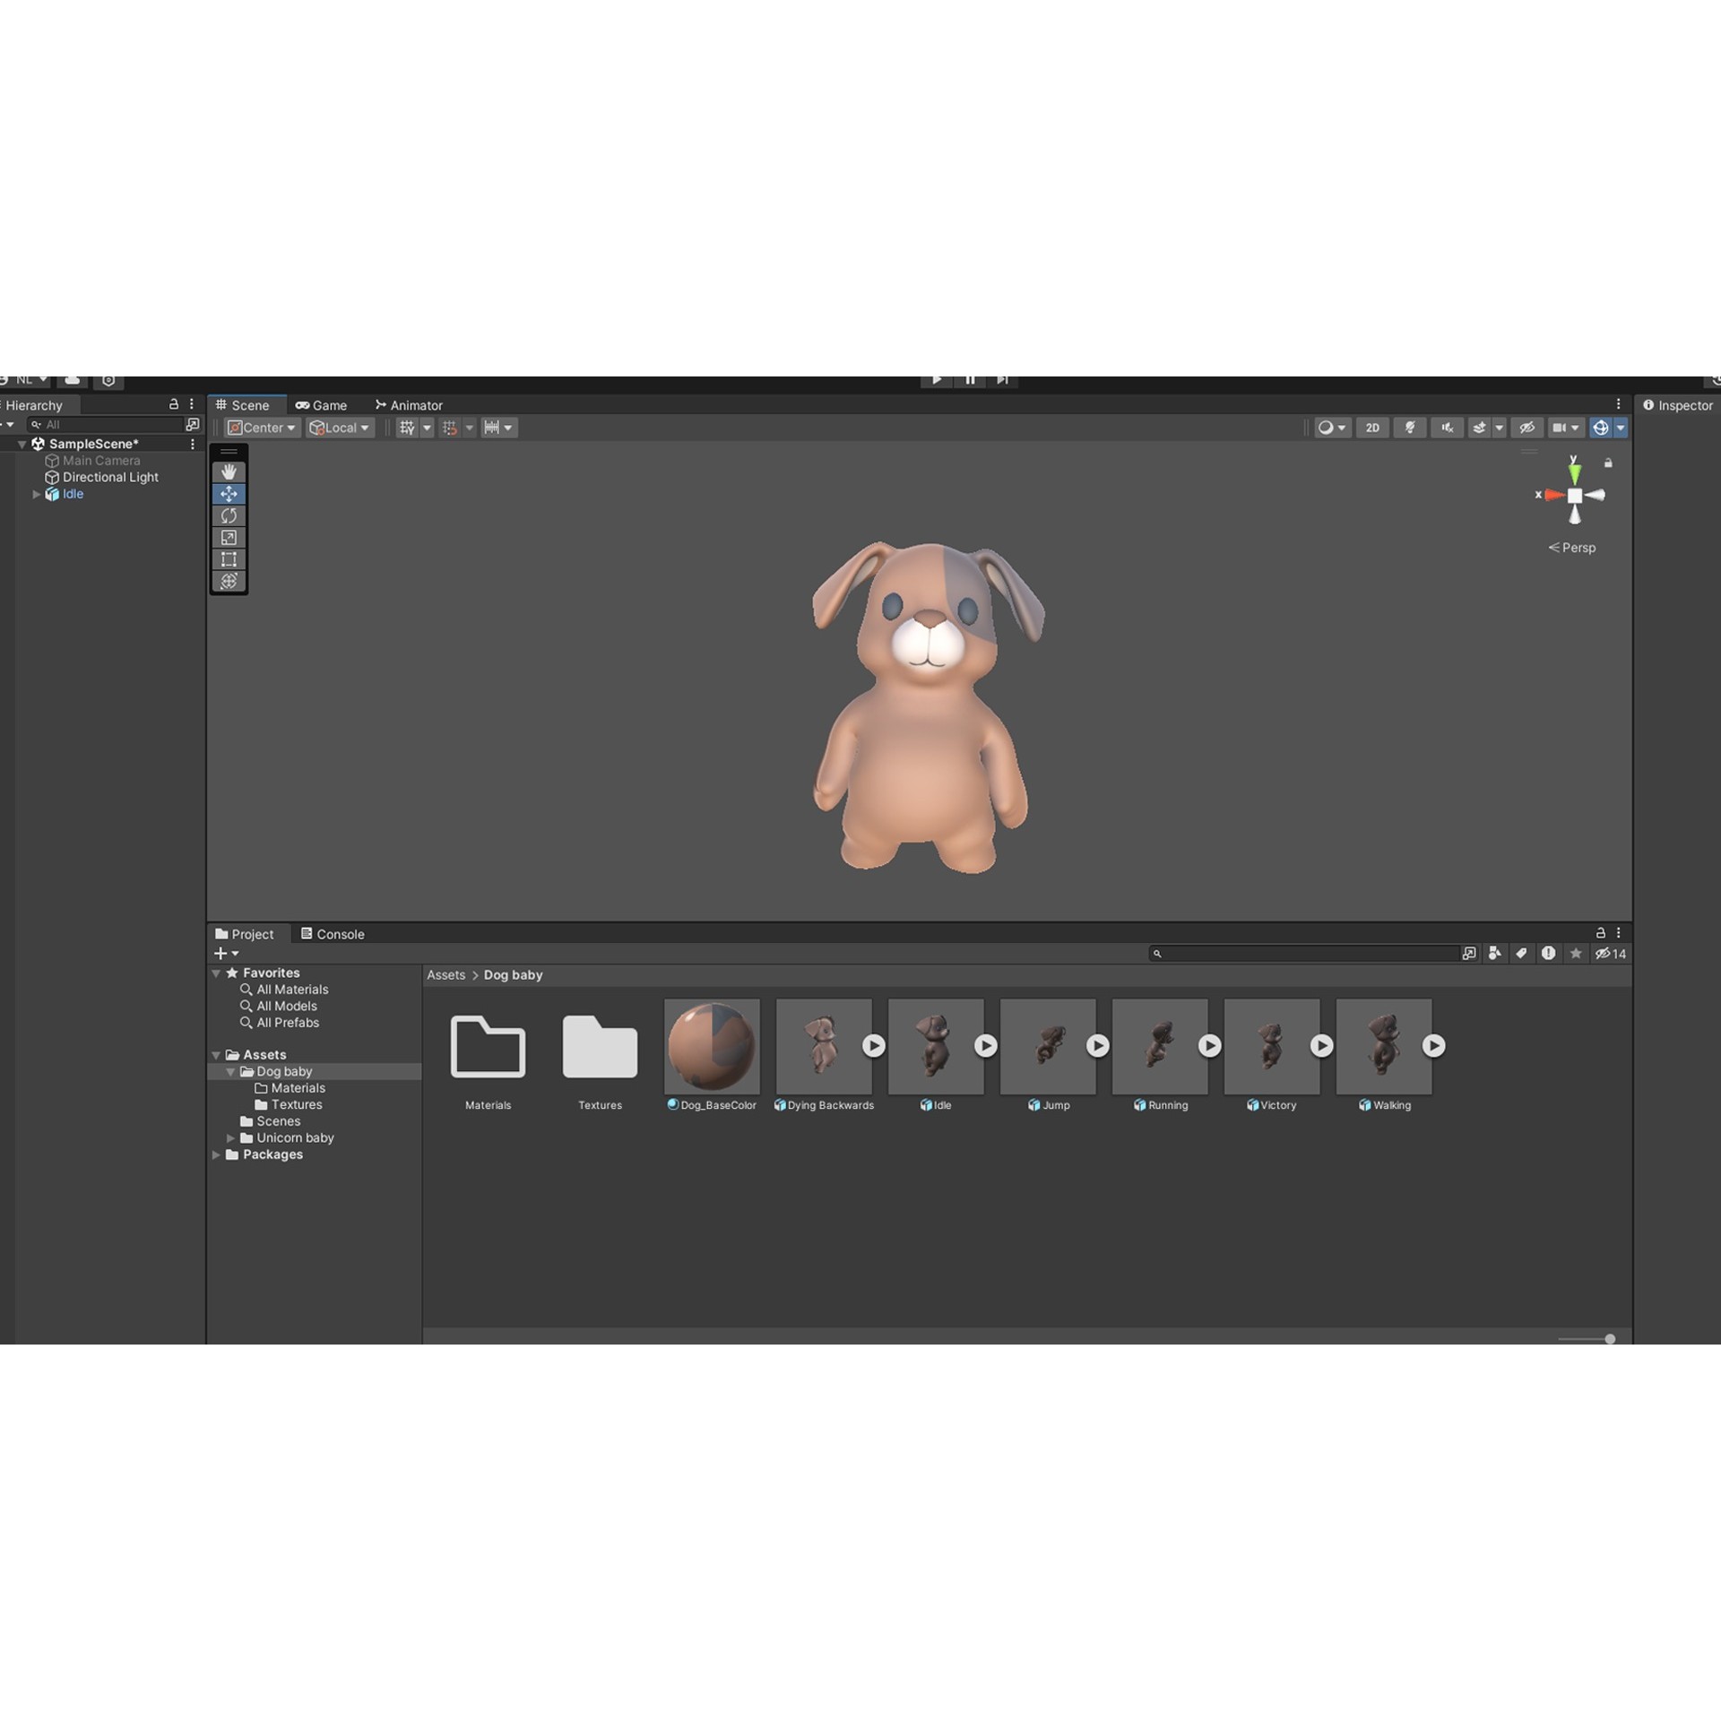Toggle 2D view mode
This screenshot has height=1721, width=1721.
pos(1372,428)
